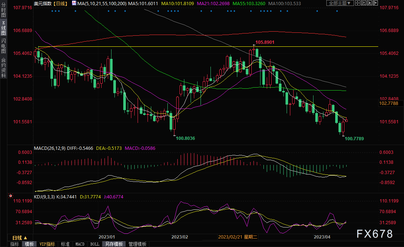This screenshot has width=404, height=247.
Task: Open the 合约资料 sidebar tab
Action: coord(3,68)
